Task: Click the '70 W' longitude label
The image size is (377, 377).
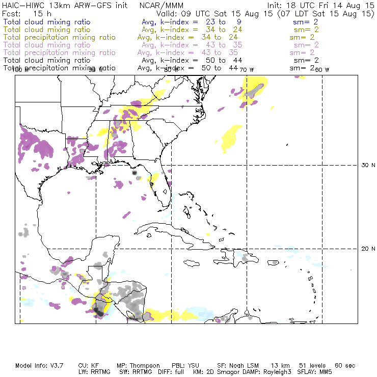Action: tap(247, 70)
